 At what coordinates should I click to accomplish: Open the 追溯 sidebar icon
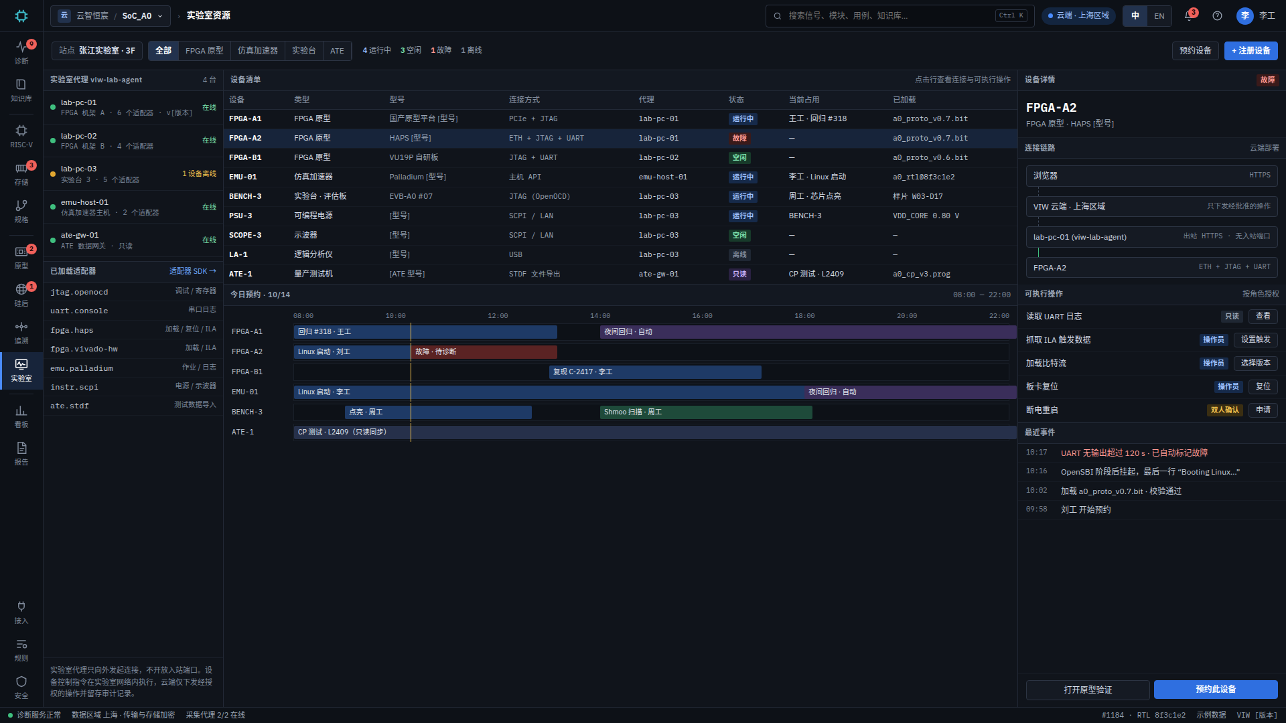click(x=21, y=332)
